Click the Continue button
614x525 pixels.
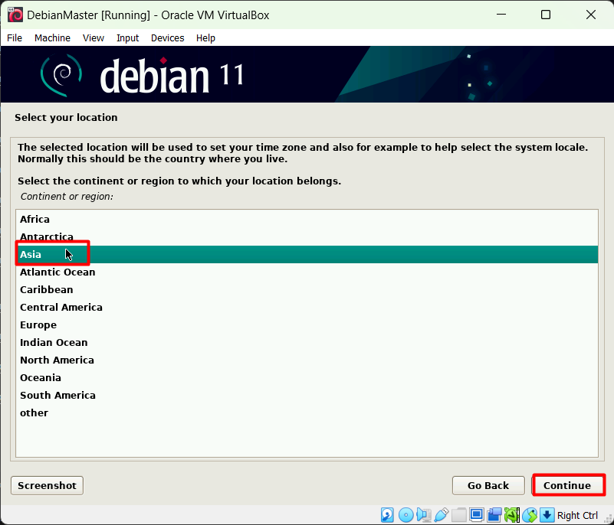click(x=567, y=485)
